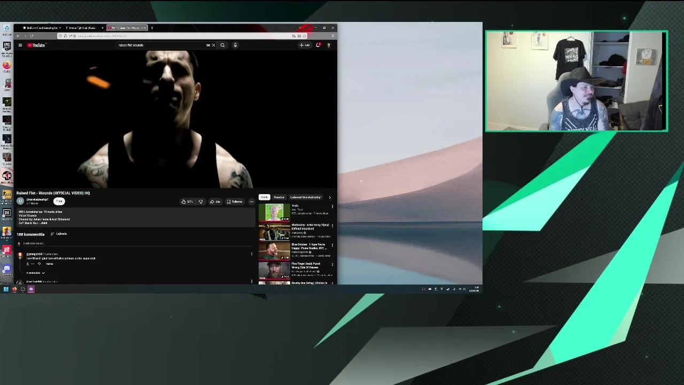Open the Five Finger Death Punch thumbnail

tap(274, 270)
